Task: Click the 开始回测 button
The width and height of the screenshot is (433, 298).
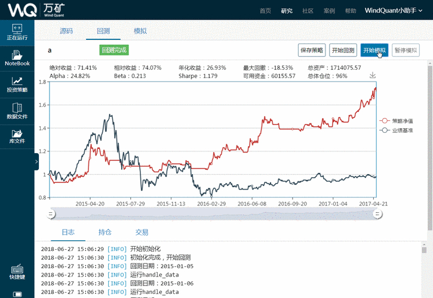Action: (x=343, y=51)
